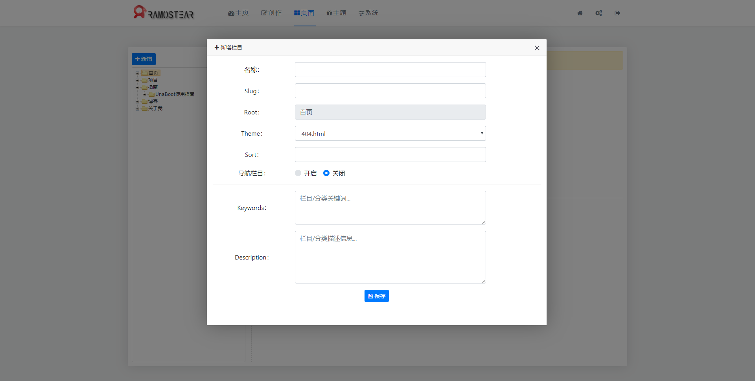755x381 pixels.
Task: Click the folder icon for 关于我
Action: click(x=145, y=109)
